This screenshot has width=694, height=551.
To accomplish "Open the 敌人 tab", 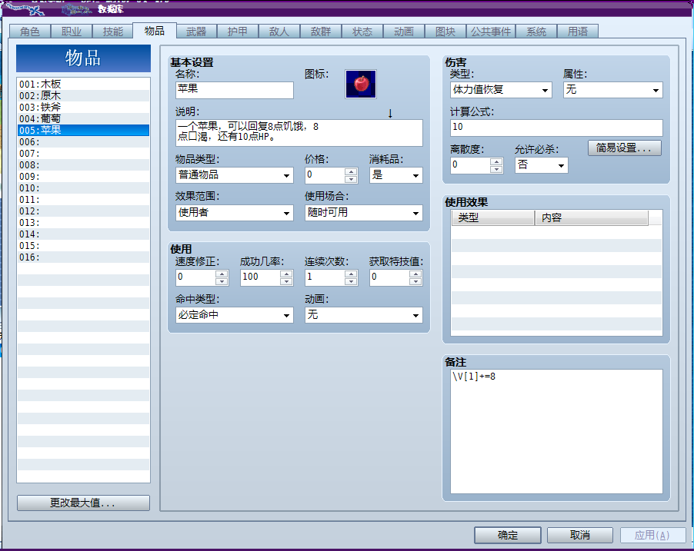I will (279, 32).
